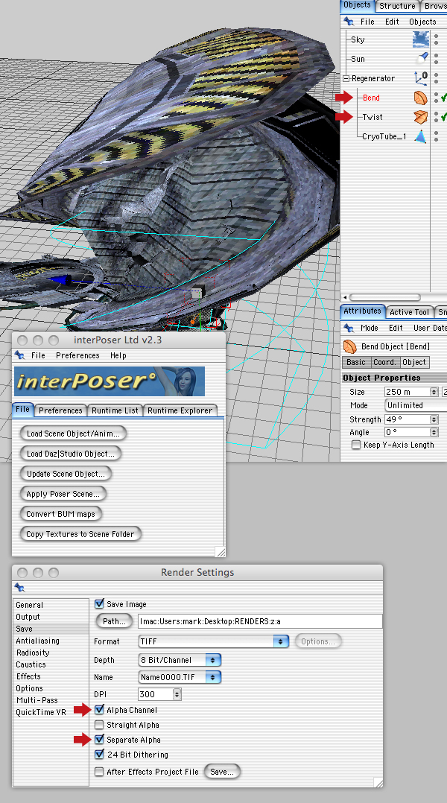
Task: Switch to the Structure tab
Action: (x=397, y=6)
